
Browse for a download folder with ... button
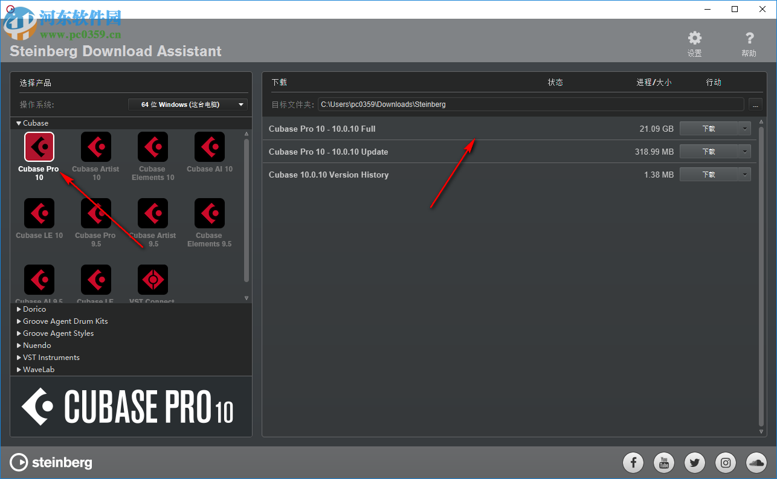coord(755,104)
